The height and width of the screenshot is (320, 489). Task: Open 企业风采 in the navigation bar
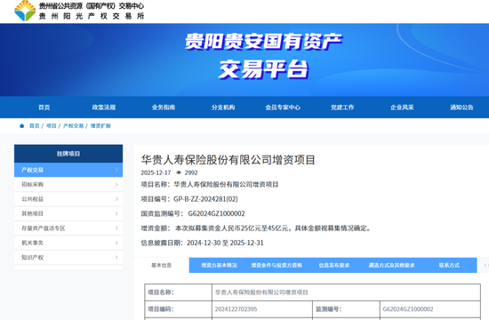(402, 108)
